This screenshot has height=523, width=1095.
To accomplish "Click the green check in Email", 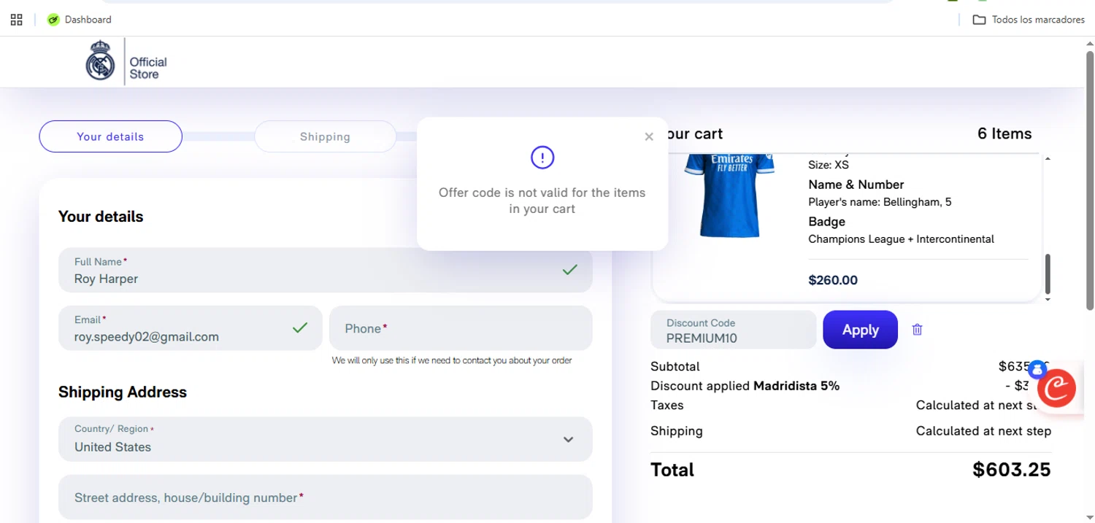I will click(300, 328).
